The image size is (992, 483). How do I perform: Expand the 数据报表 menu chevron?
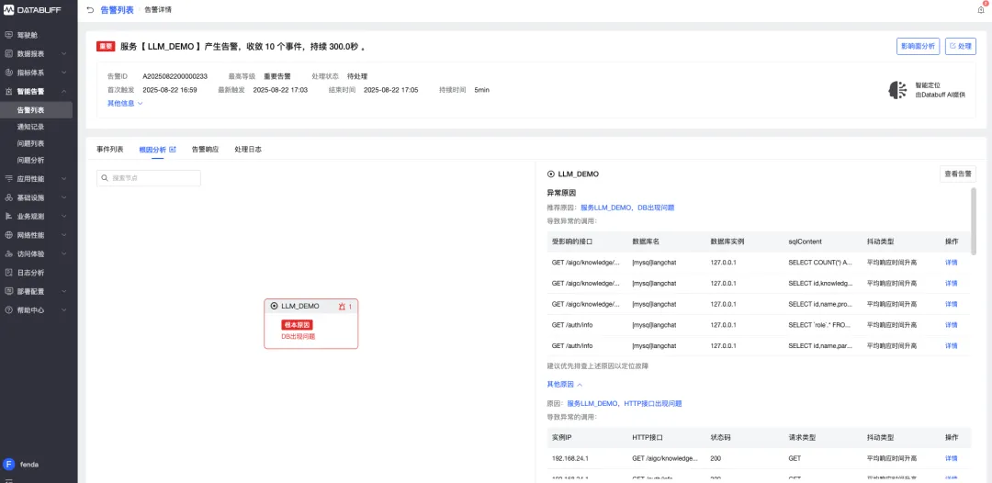point(65,54)
